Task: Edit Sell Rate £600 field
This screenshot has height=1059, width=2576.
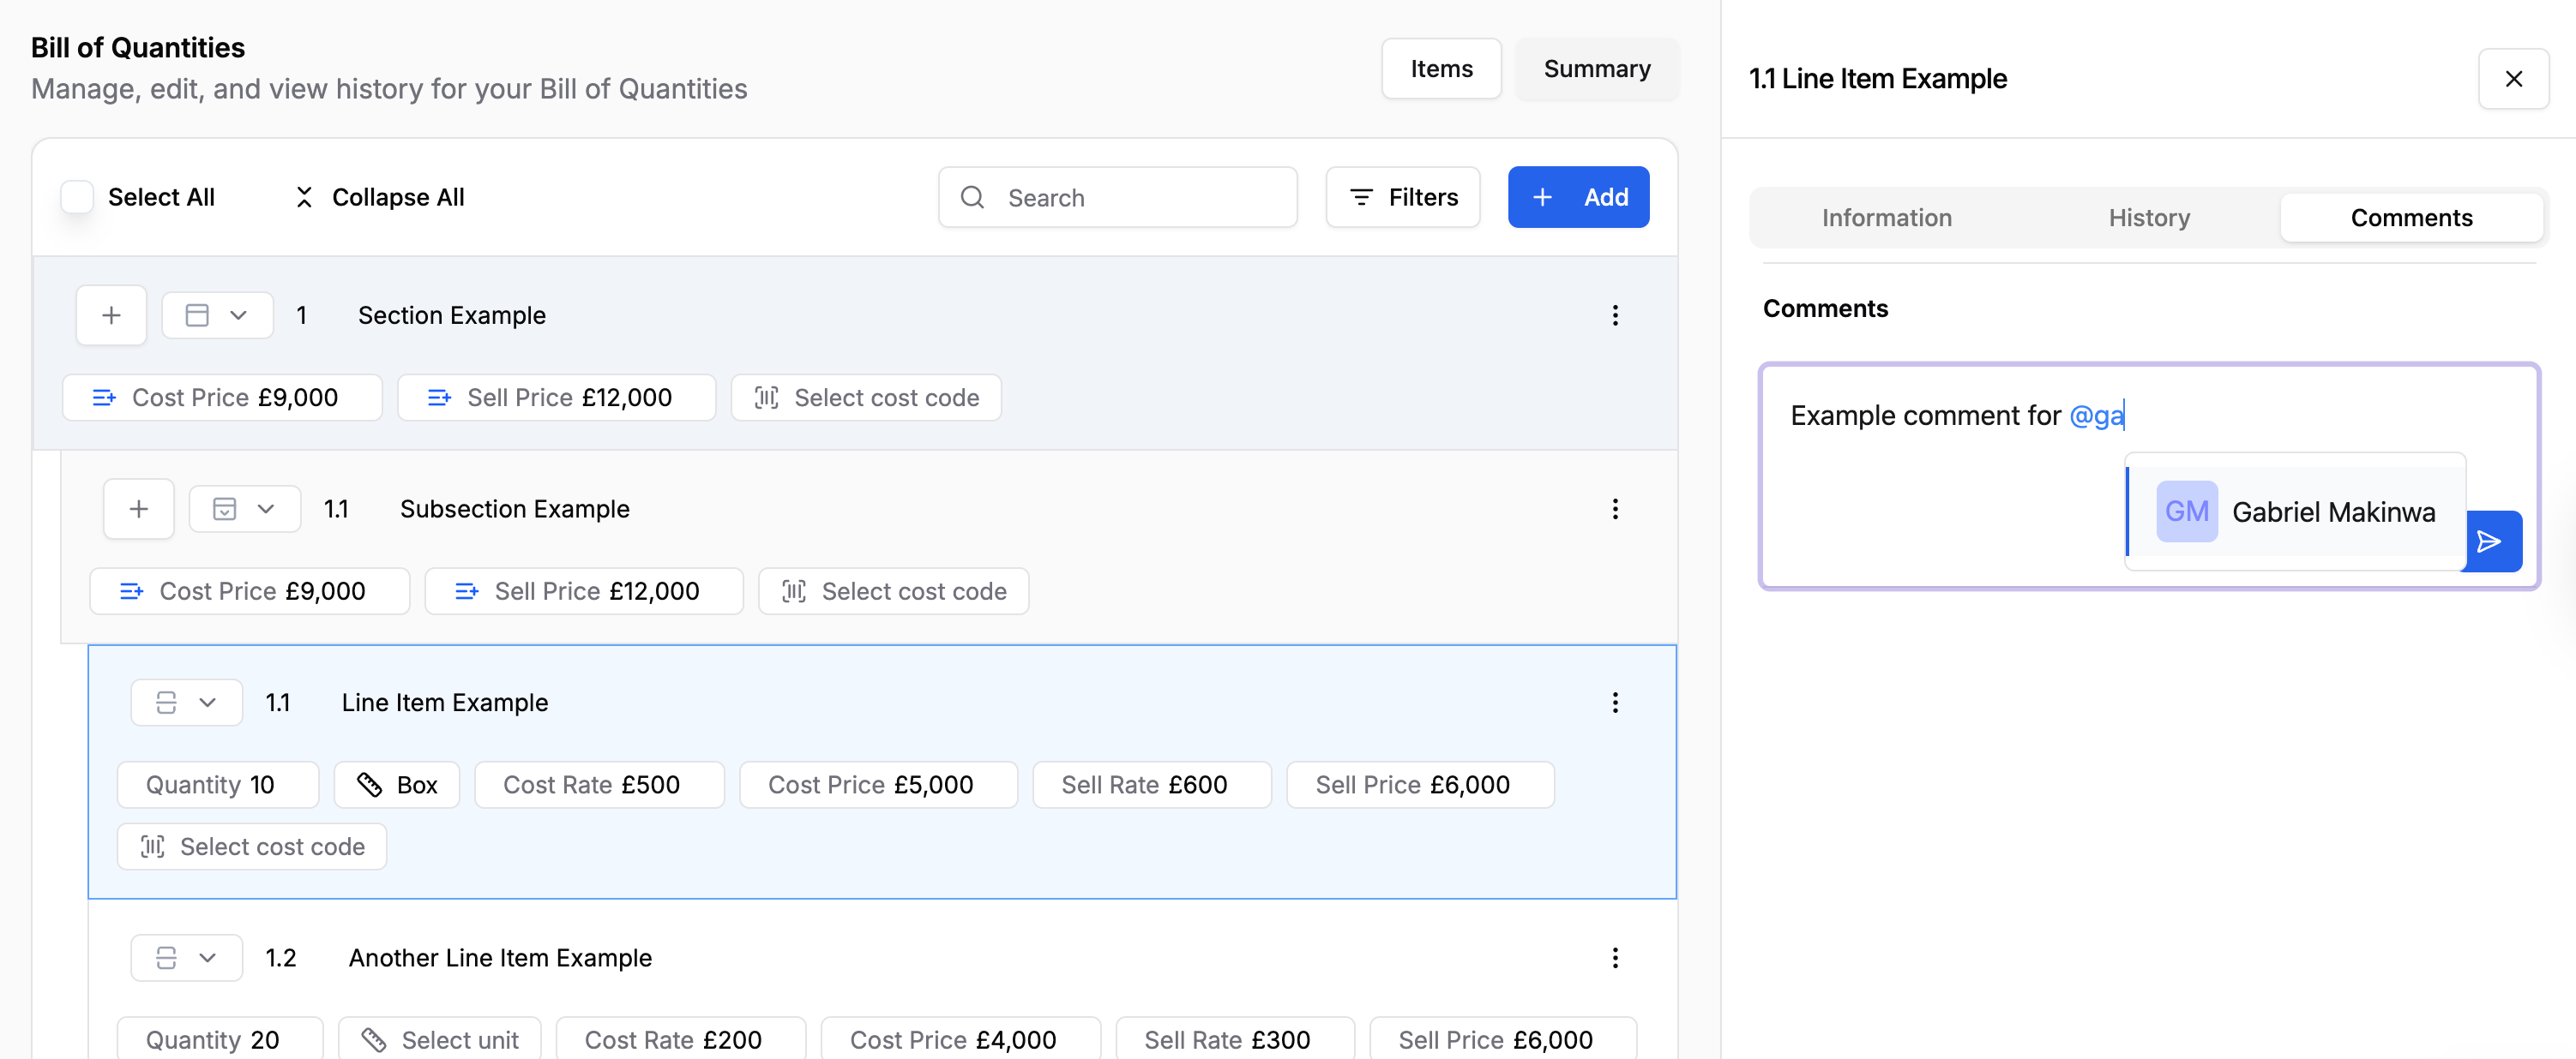Action: pyautogui.click(x=1152, y=786)
